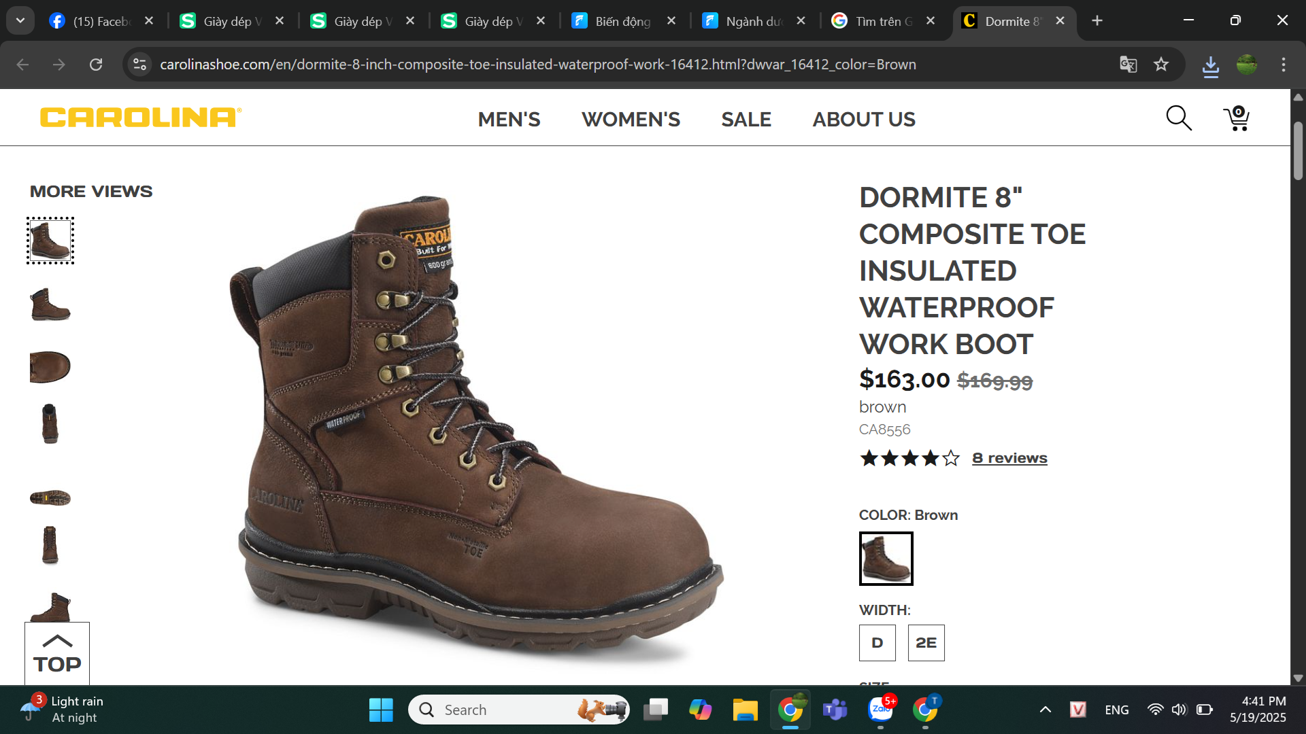Show hidden system tray icons
This screenshot has height=734, width=1306.
(1045, 710)
